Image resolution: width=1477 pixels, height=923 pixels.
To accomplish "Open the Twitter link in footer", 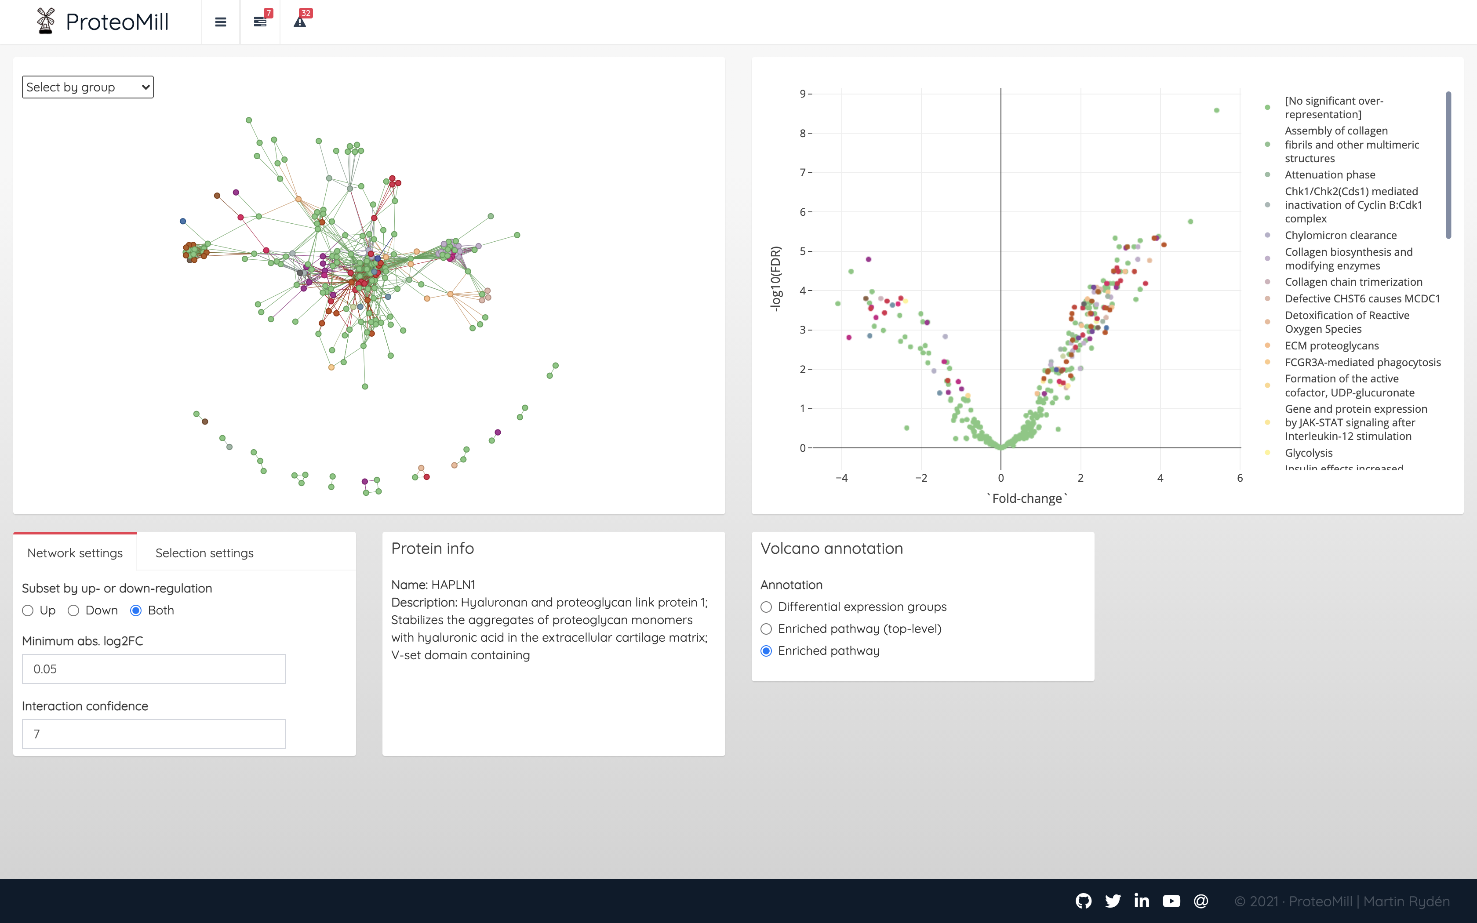I will click(x=1113, y=901).
